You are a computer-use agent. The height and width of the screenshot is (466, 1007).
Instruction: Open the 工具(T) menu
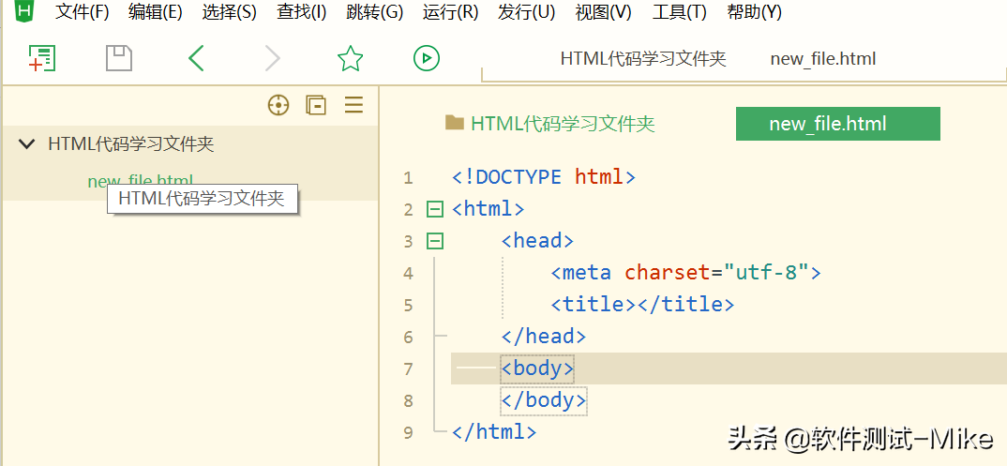pos(680,11)
